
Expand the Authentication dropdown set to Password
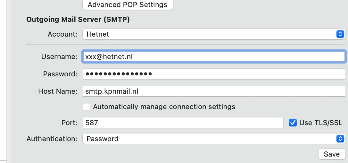[x=208, y=139]
